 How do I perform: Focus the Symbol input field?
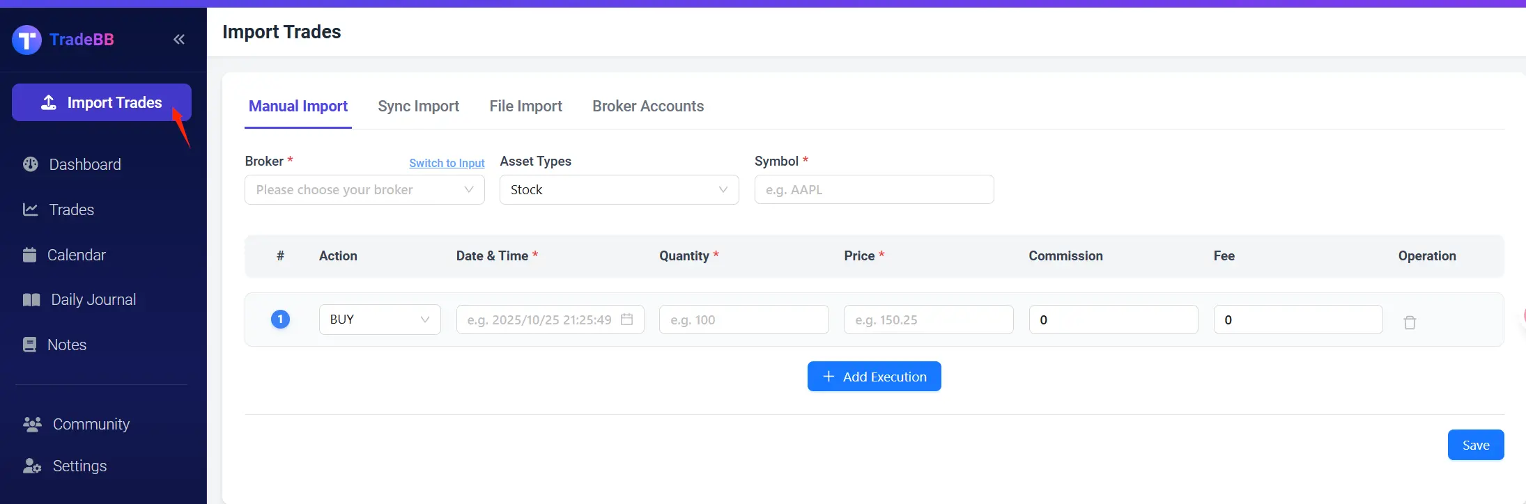click(874, 190)
